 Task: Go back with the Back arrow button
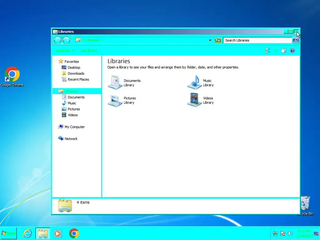click(58, 40)
